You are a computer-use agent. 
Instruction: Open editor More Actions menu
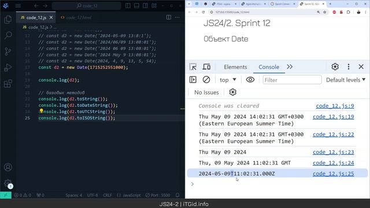(177, 17)
